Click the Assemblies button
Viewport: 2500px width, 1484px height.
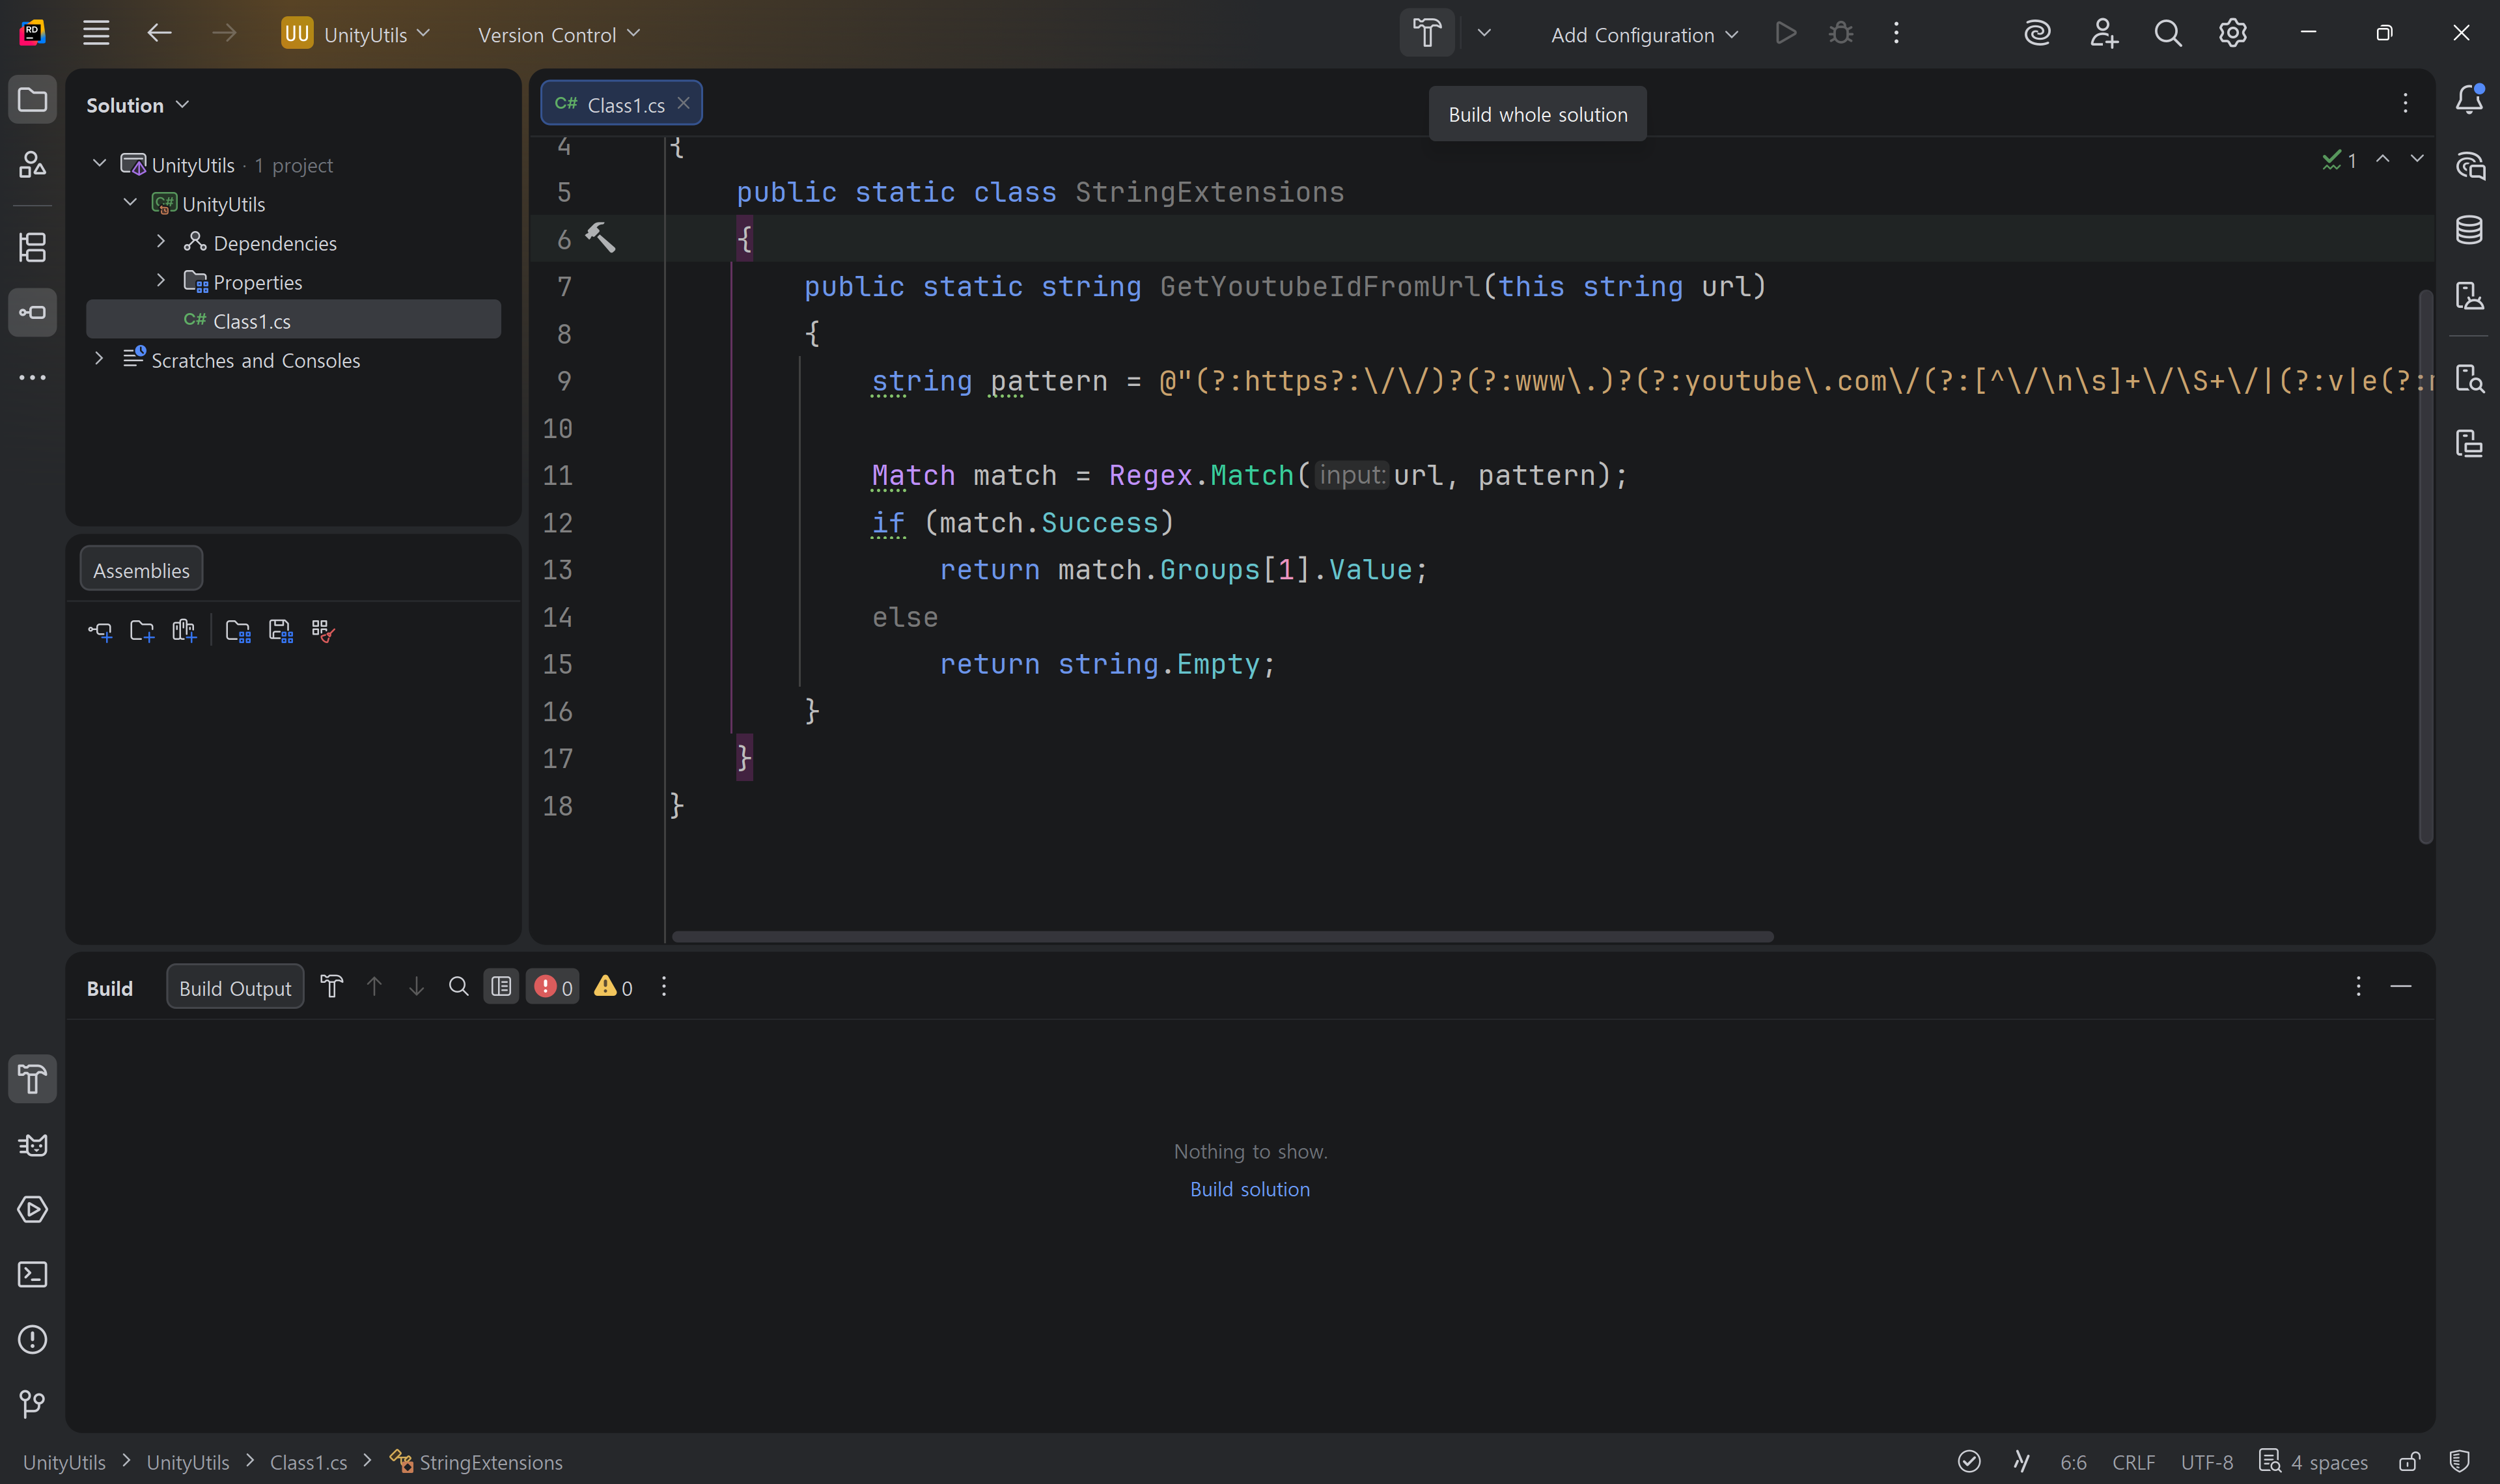coord(141,569)
